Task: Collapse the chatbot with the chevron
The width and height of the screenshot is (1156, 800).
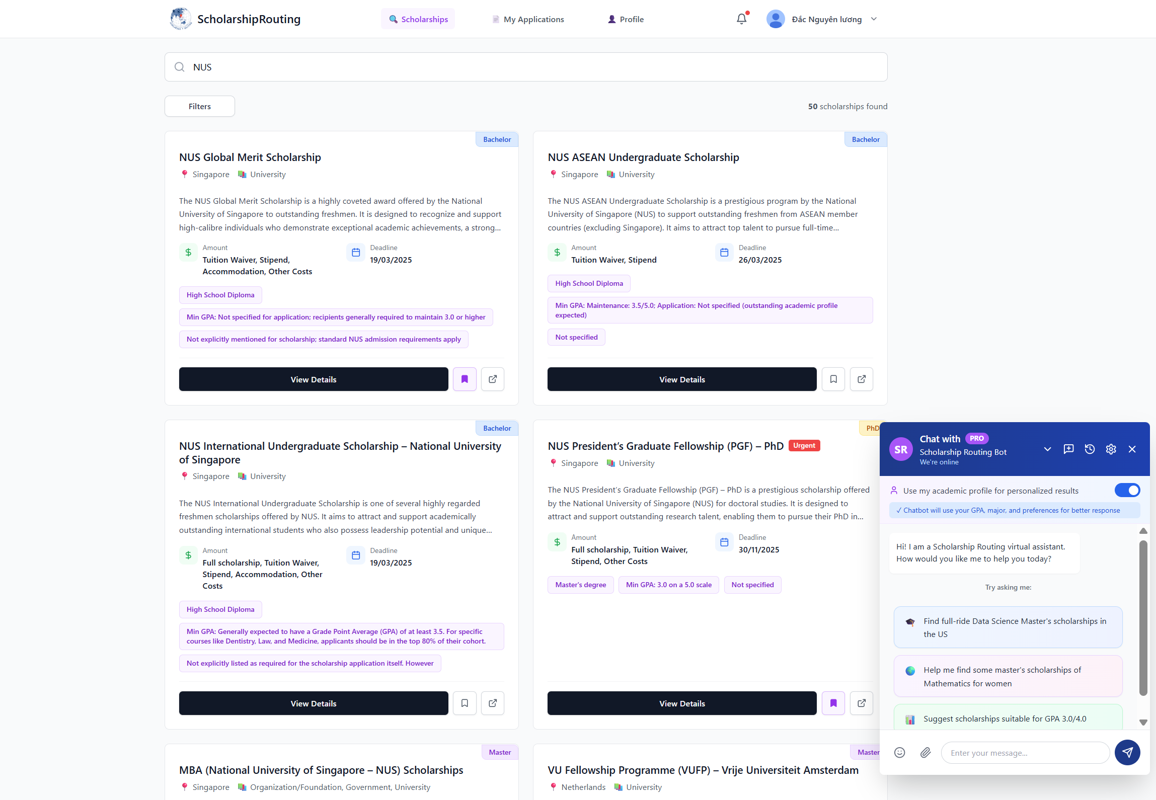Action: 1047,449
